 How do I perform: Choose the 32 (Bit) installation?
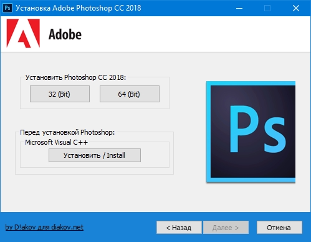60,94
